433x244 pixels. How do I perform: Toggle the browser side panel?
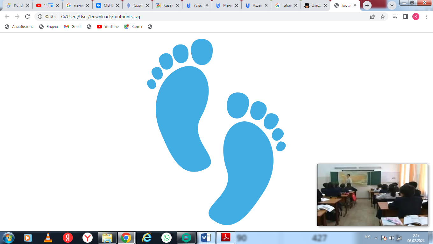(x=405, y=17)
